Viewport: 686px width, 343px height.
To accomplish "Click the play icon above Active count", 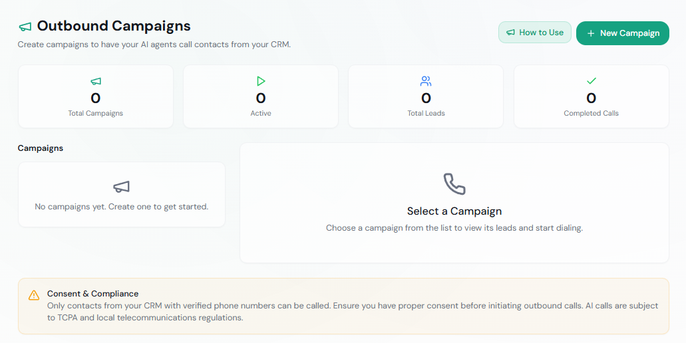I will [261, 81].
